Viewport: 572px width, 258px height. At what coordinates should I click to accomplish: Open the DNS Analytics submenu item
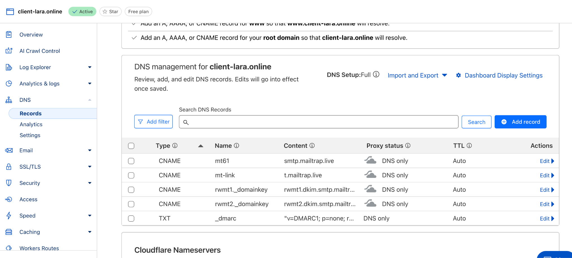pyautogui.click(x=31, y=125)
